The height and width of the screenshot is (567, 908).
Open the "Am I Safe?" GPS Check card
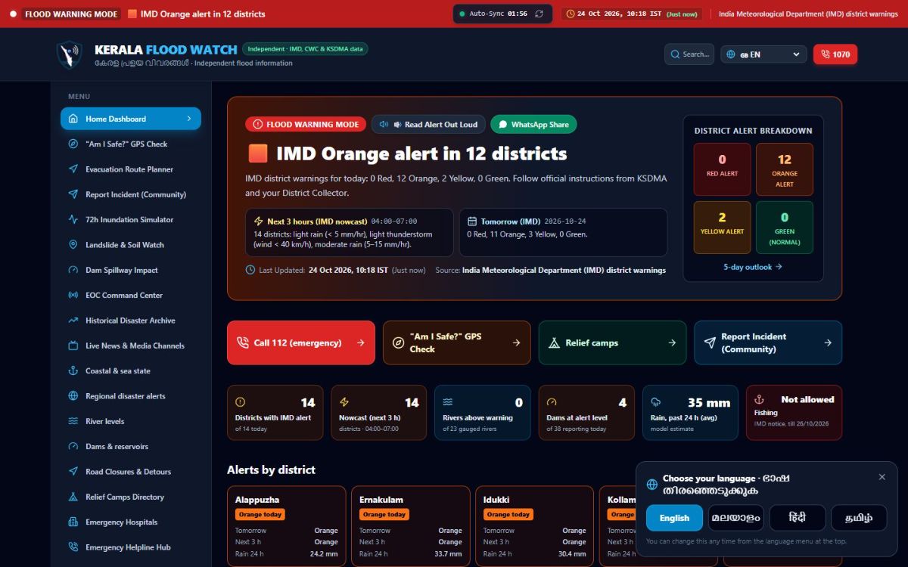click(x=457, y=342)
